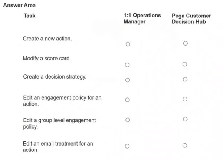The width and height of the screenshot is (223, 160).
Task: Pick Pega Customer Decision Hub for Edit an engagement policy for an action
Action: [185, 99]
